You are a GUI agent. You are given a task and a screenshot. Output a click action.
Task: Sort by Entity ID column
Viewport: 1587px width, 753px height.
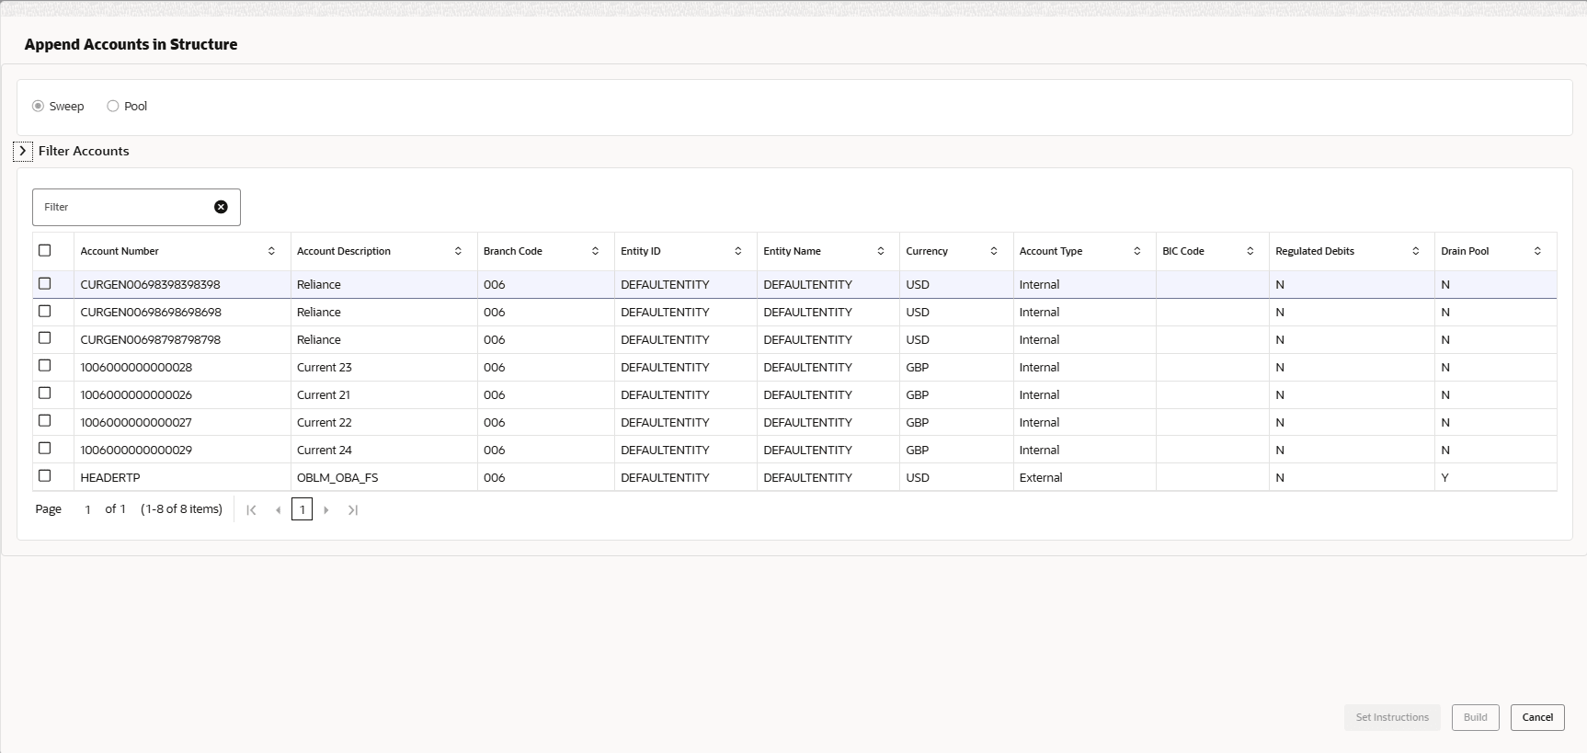[x=737, y=251]
